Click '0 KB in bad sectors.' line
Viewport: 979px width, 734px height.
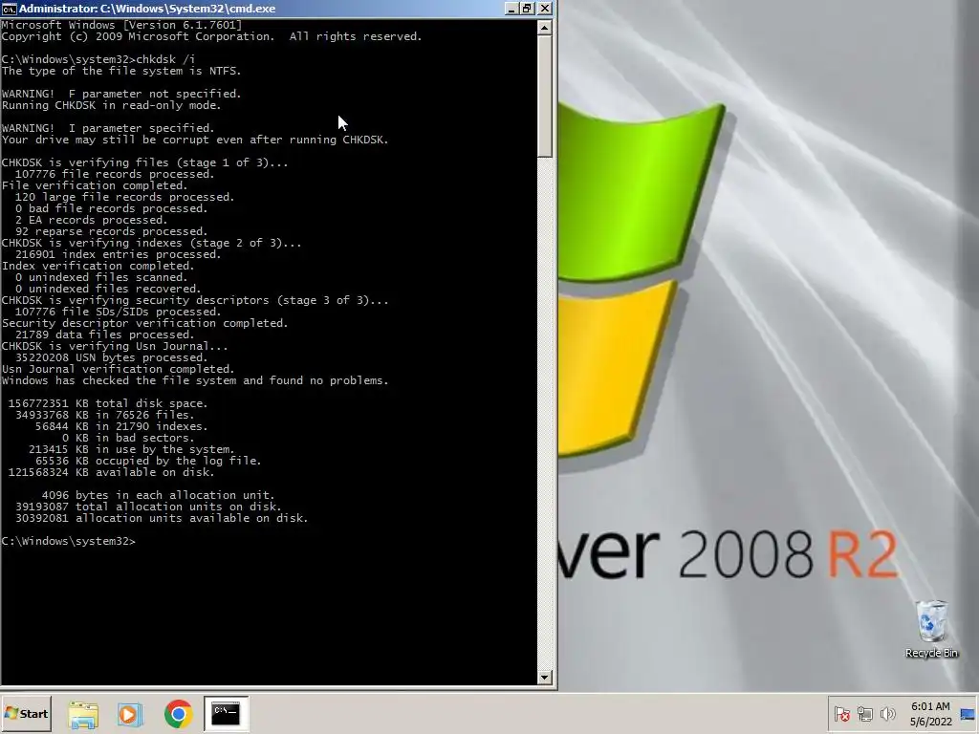pyautogui.click(x=128, y=438)
